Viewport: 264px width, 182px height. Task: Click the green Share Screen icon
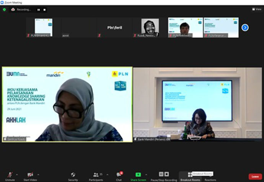pyautogui.click(x=138, y=175)
